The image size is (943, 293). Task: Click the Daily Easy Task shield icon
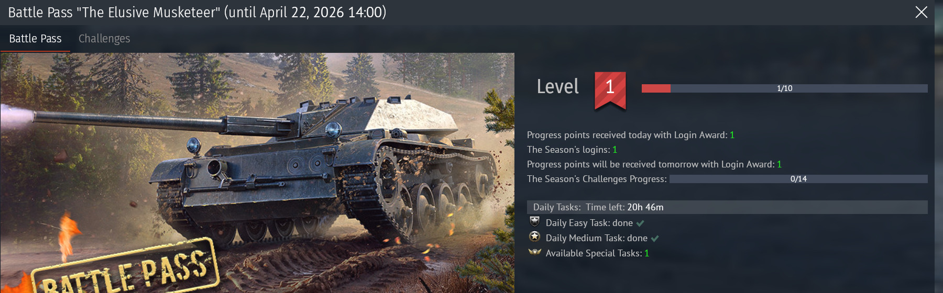[534, 221]
